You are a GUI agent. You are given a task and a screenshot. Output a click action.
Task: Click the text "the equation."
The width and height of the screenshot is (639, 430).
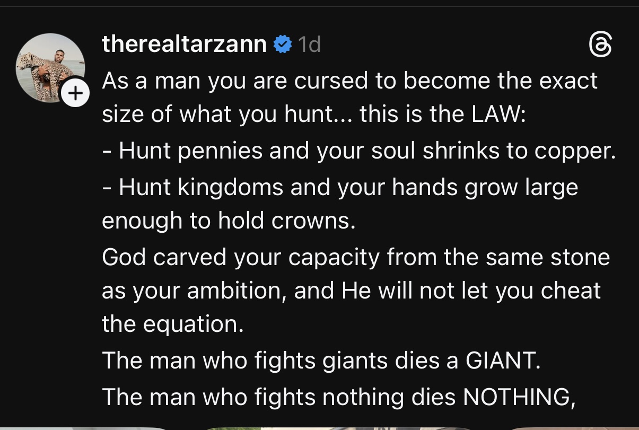172,324
